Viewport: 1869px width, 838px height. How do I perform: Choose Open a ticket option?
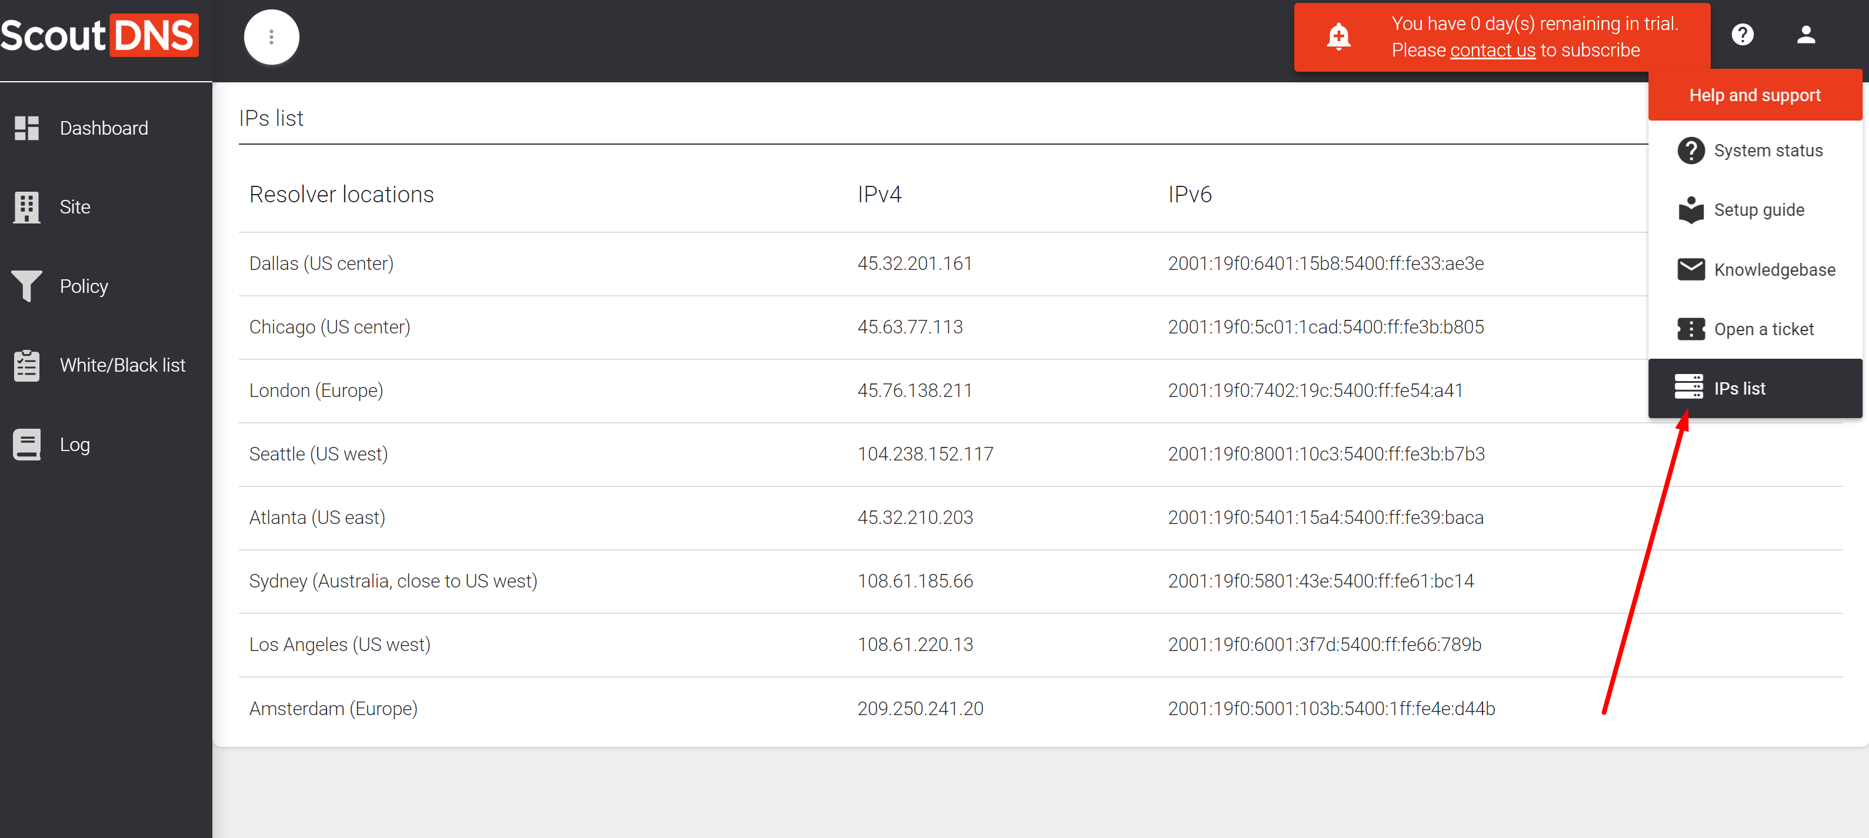[1763, 329]
